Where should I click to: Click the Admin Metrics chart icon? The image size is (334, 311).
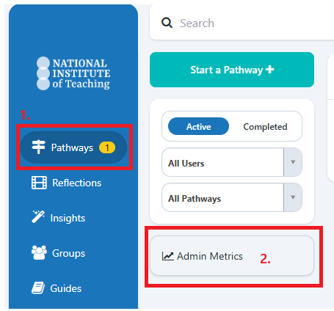[x=168, y=256]
